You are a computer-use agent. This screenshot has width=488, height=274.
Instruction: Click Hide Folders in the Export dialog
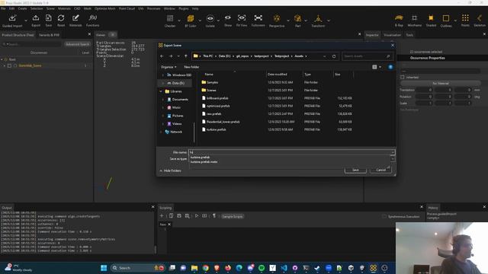170,170
